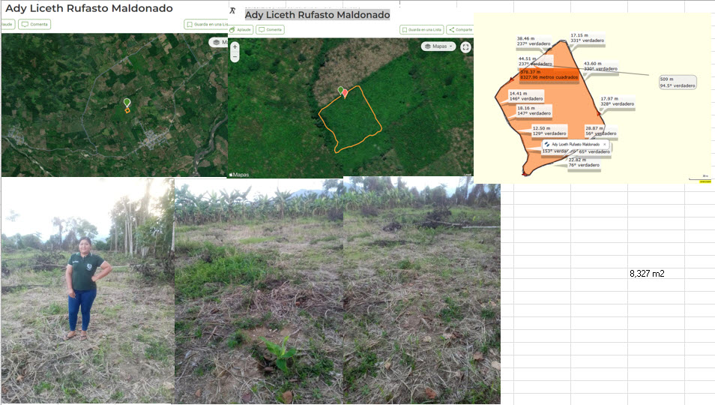Zoom in with the plus map control
The width and height of the screenshot is (715, 405).
coord(235,46)
